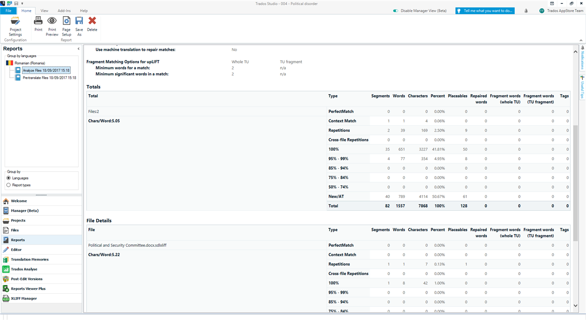Open the Help ribbon tab

[84, 10]
